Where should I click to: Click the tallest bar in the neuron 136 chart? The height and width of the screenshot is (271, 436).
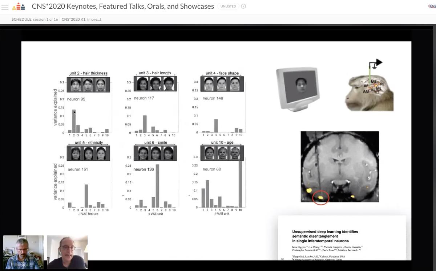pos(157,186)
